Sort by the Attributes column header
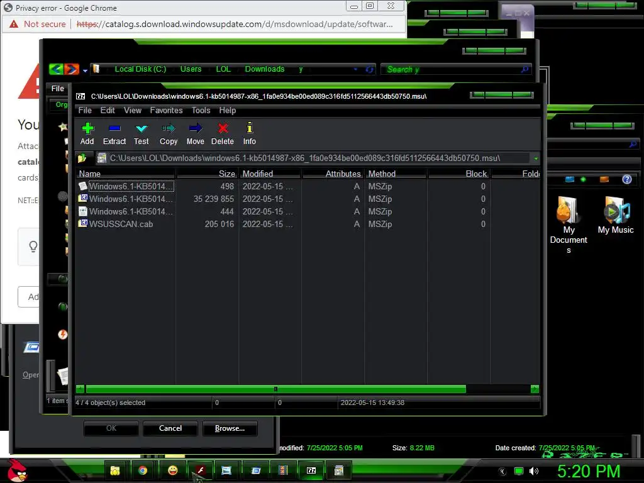This screenshot has height=483, width=644. pyautogui.click(x=333, y=174)
